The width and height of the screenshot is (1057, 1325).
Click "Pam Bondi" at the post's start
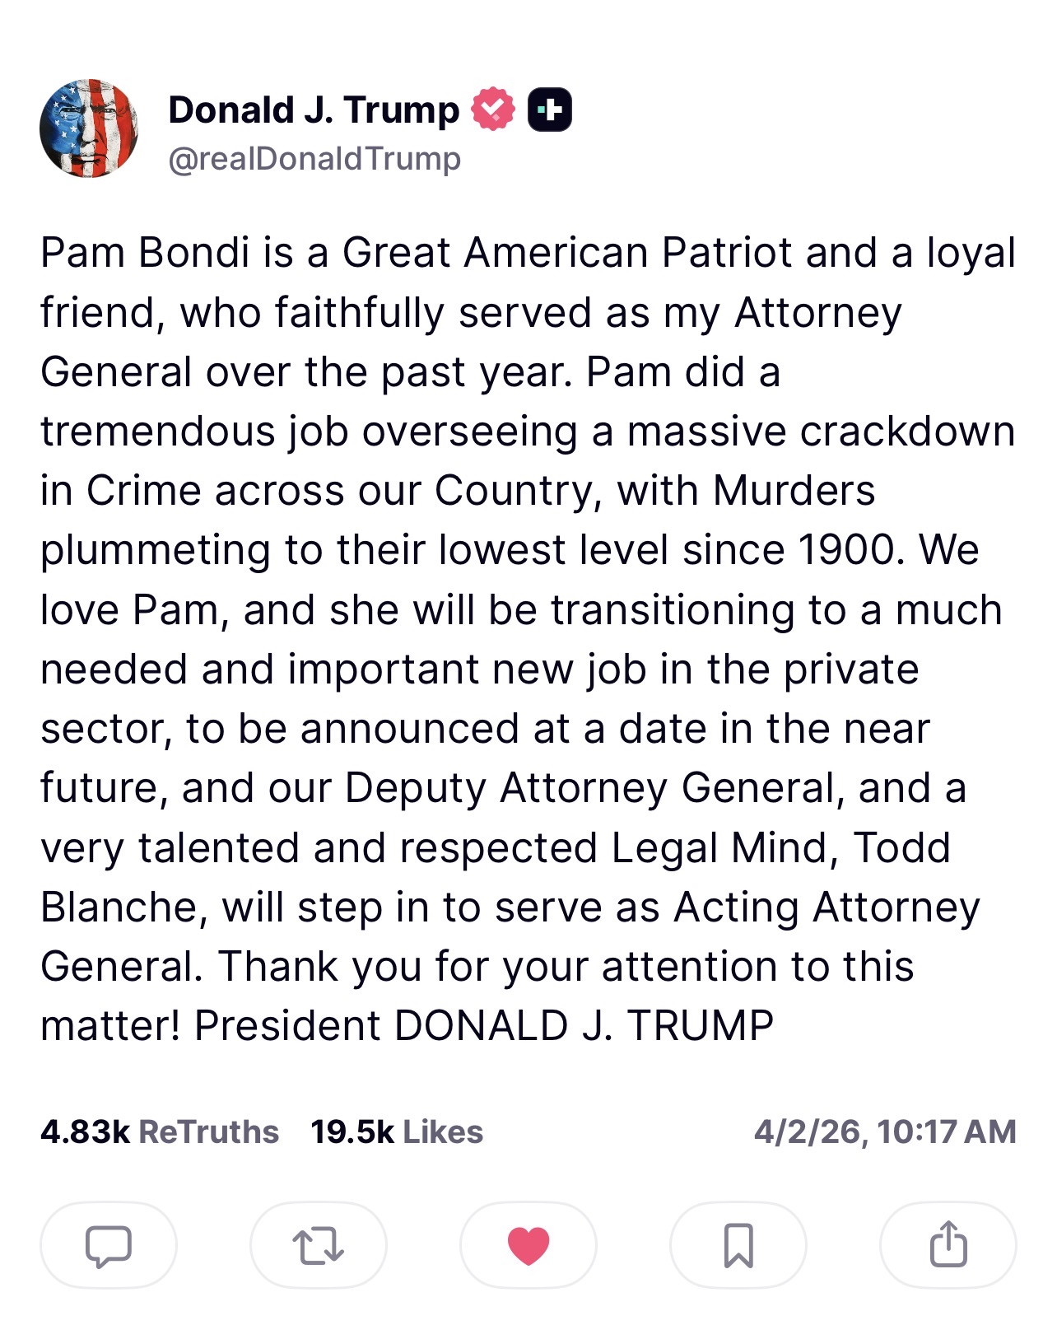[145, 252]
